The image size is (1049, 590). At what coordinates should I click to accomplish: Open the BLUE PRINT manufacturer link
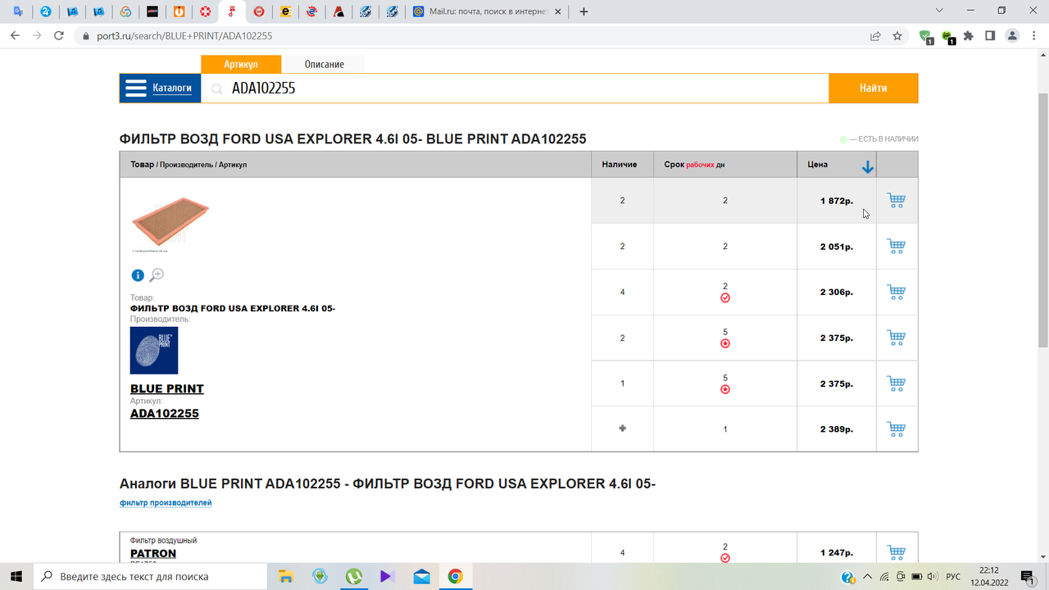(x=167, y=388)
